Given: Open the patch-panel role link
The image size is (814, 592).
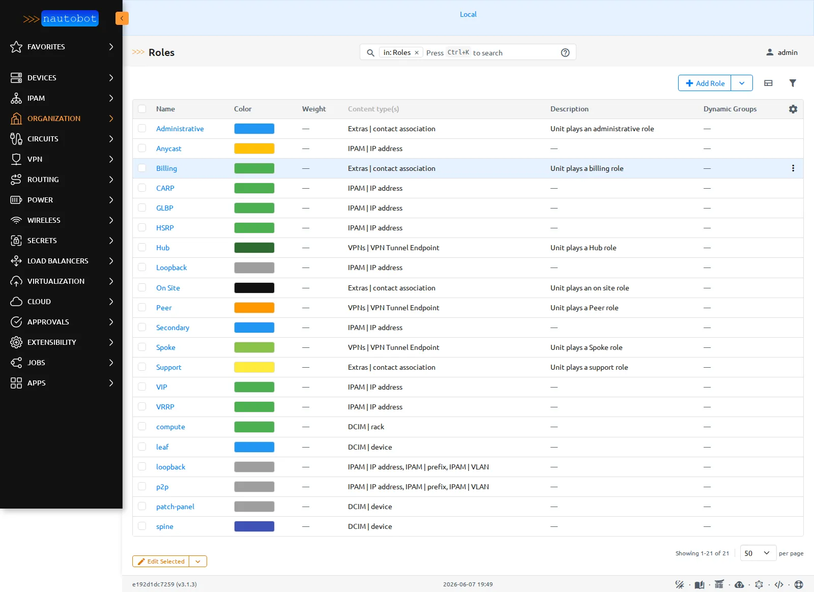Looking at the screenshot, I should [x=175, y=507].
